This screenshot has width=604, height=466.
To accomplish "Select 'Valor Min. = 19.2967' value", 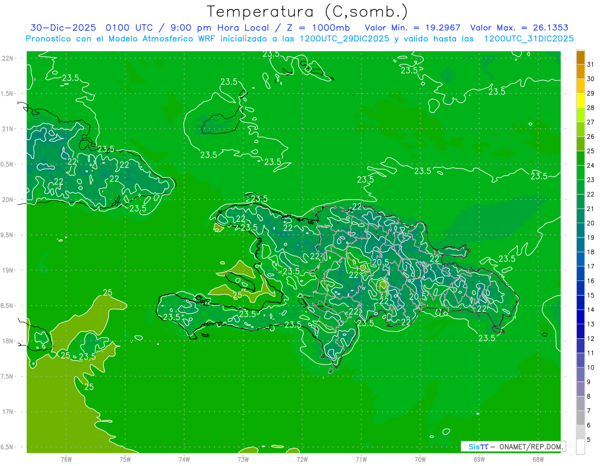I will click(x=413, y=28).
